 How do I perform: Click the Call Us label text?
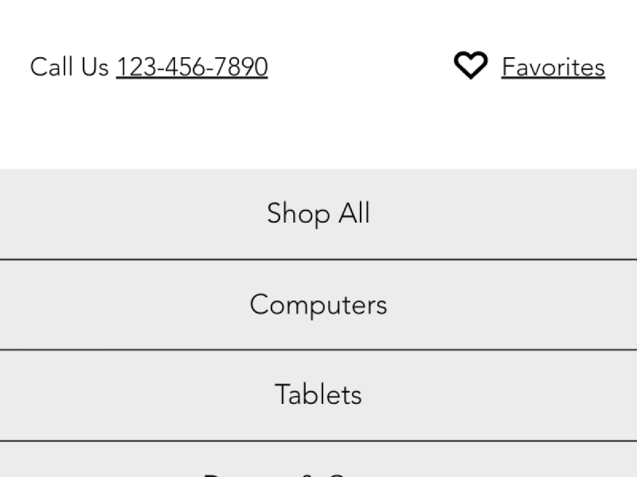[68, 67]
